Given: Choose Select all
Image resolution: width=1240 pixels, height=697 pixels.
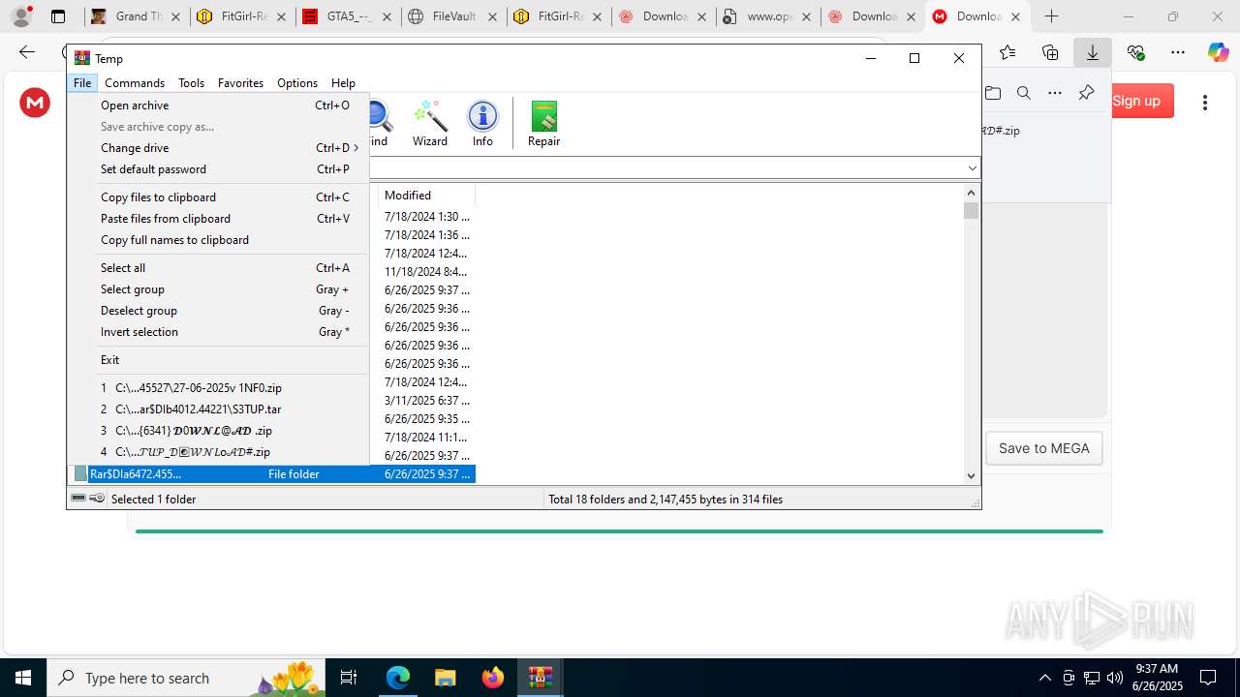Looking at the screenshot, I should pos(218,268).
